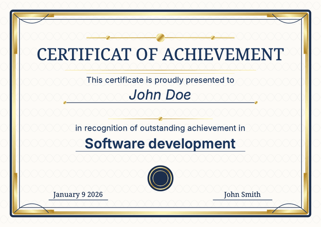Click the signer name 'John Smith'
This screenshot has height=227, width=321.
(242, 194)
